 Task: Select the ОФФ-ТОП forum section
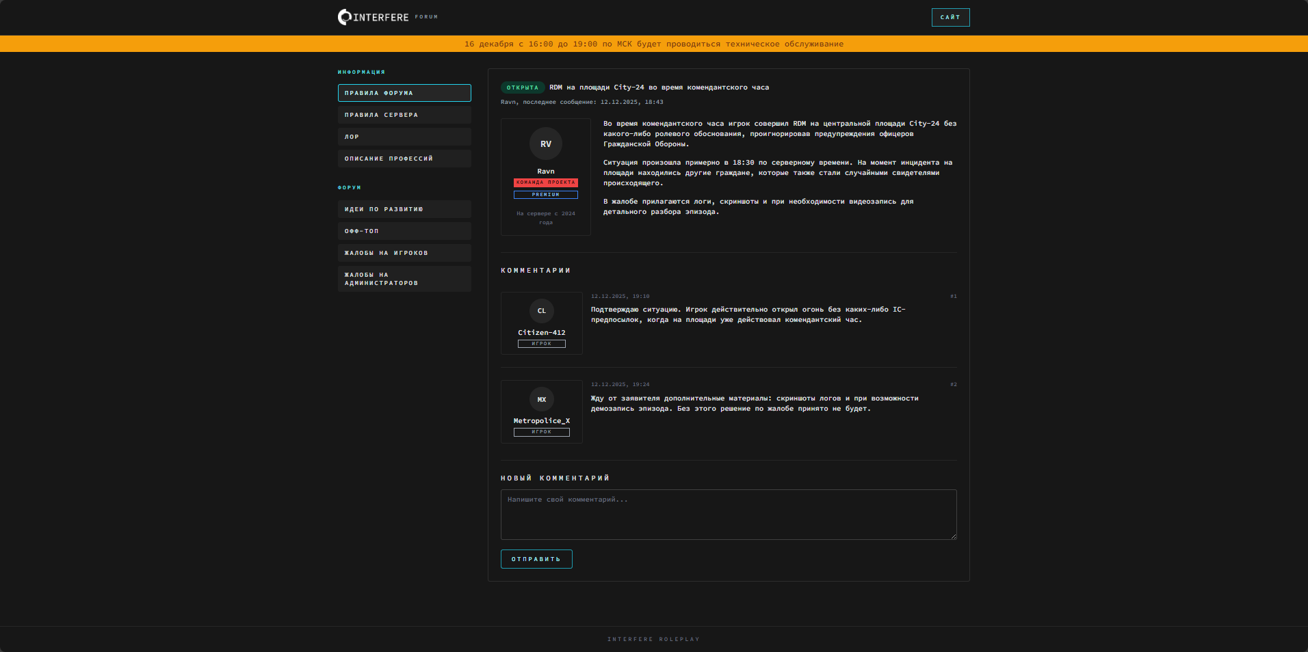point(404,231)
